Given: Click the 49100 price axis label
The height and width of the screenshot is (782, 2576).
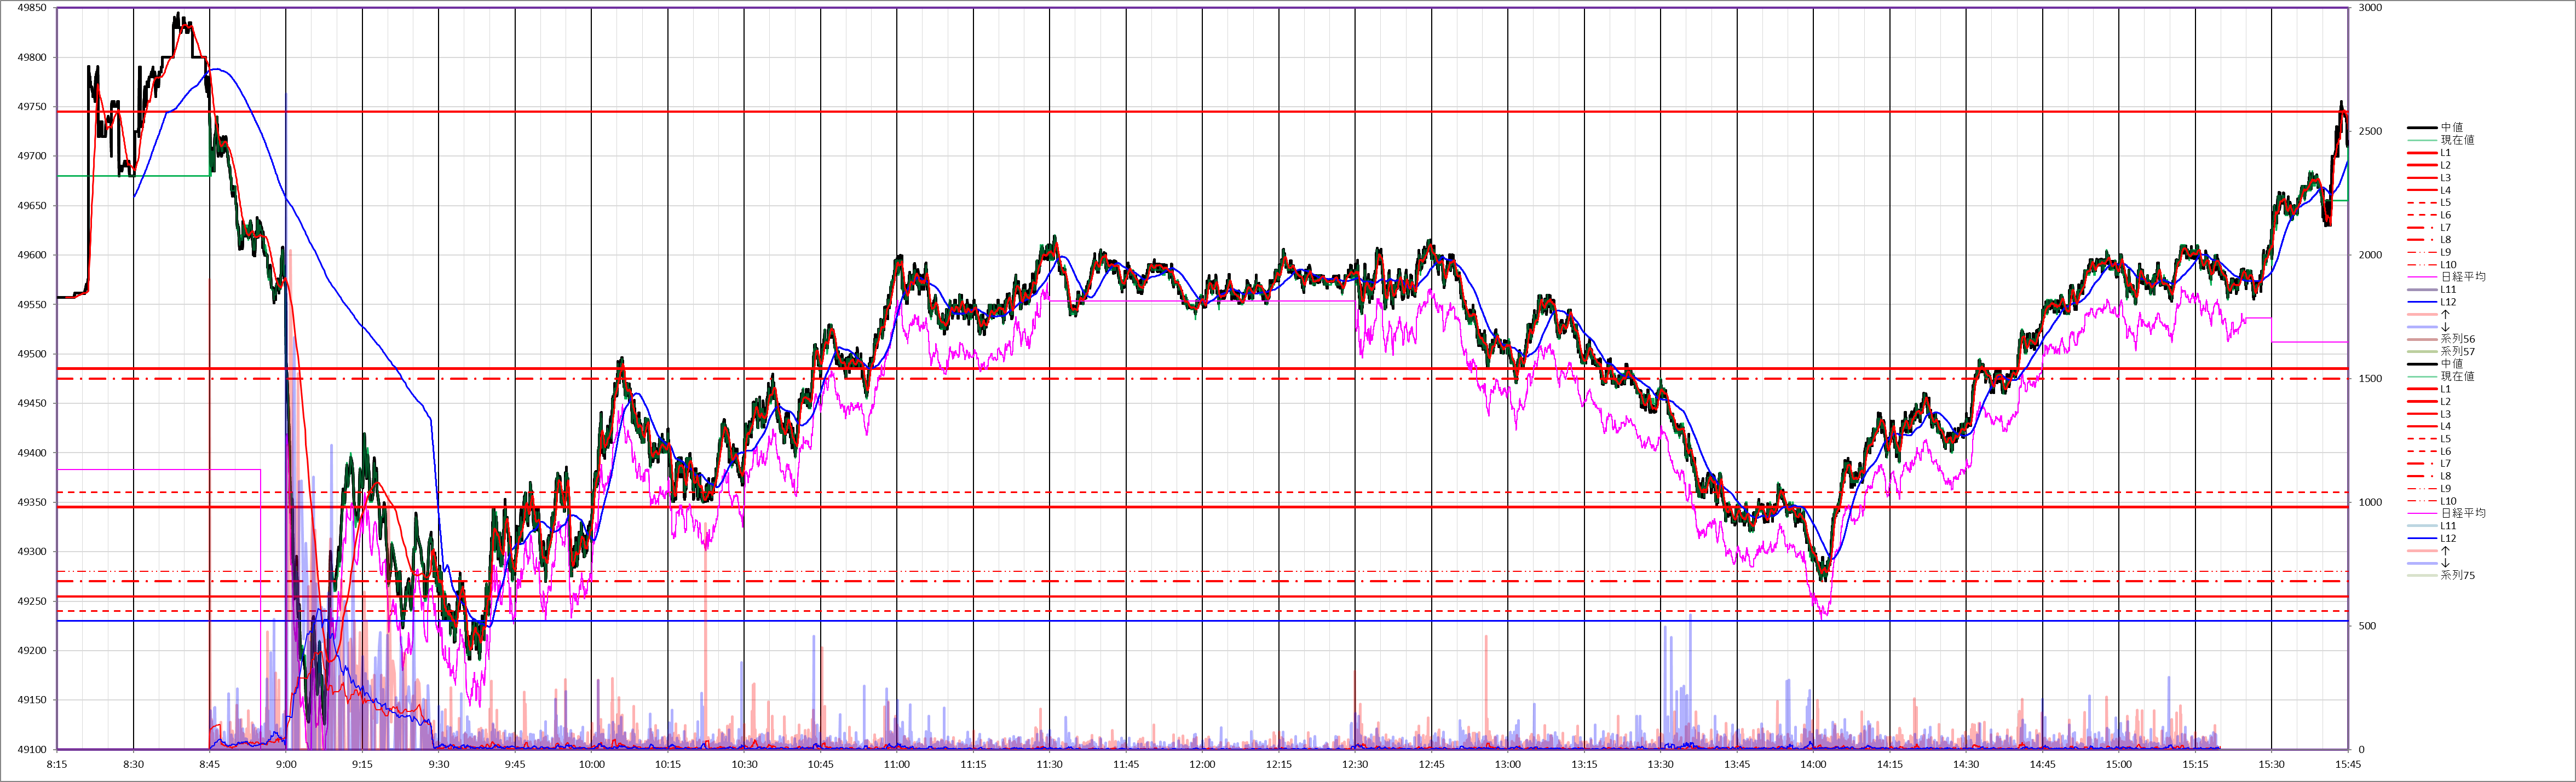Looking at the screenshot, I should click(x=32, y=750).
